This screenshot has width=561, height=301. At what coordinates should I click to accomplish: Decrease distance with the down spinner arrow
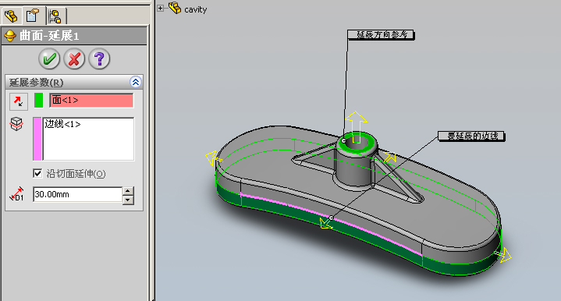[x=128, y=200]
